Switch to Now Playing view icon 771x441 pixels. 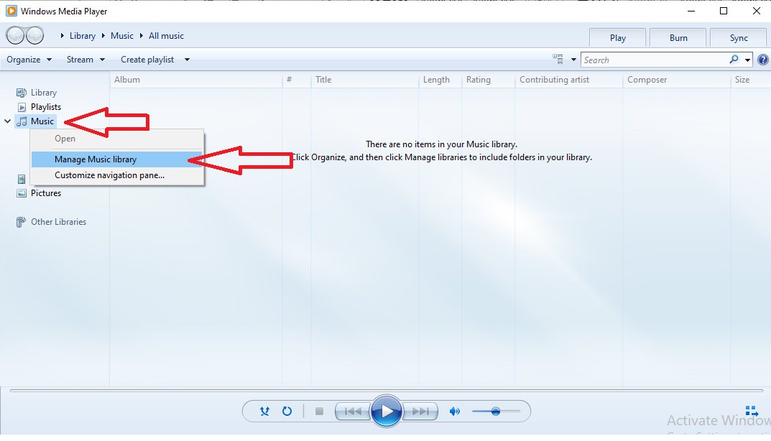tap(752, 412)
